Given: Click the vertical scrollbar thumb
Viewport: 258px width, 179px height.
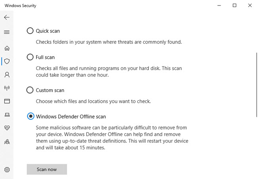Looking at the screenshot, I should pos(256,85).
